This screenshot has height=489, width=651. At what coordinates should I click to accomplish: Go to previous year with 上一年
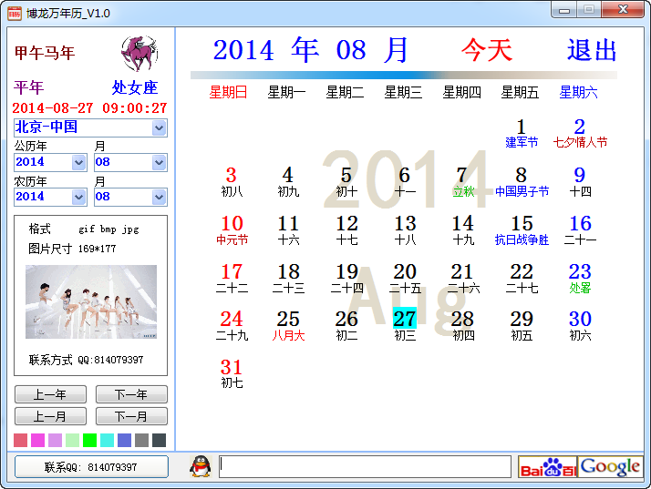click(51, 394)
